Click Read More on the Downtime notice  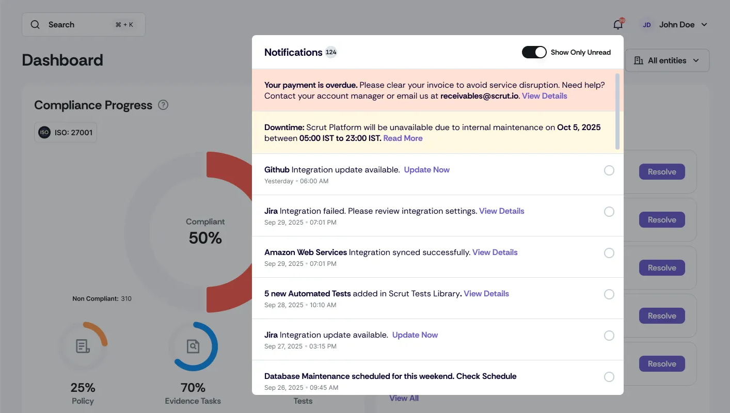pyautogui.click(x=403, y=138)
